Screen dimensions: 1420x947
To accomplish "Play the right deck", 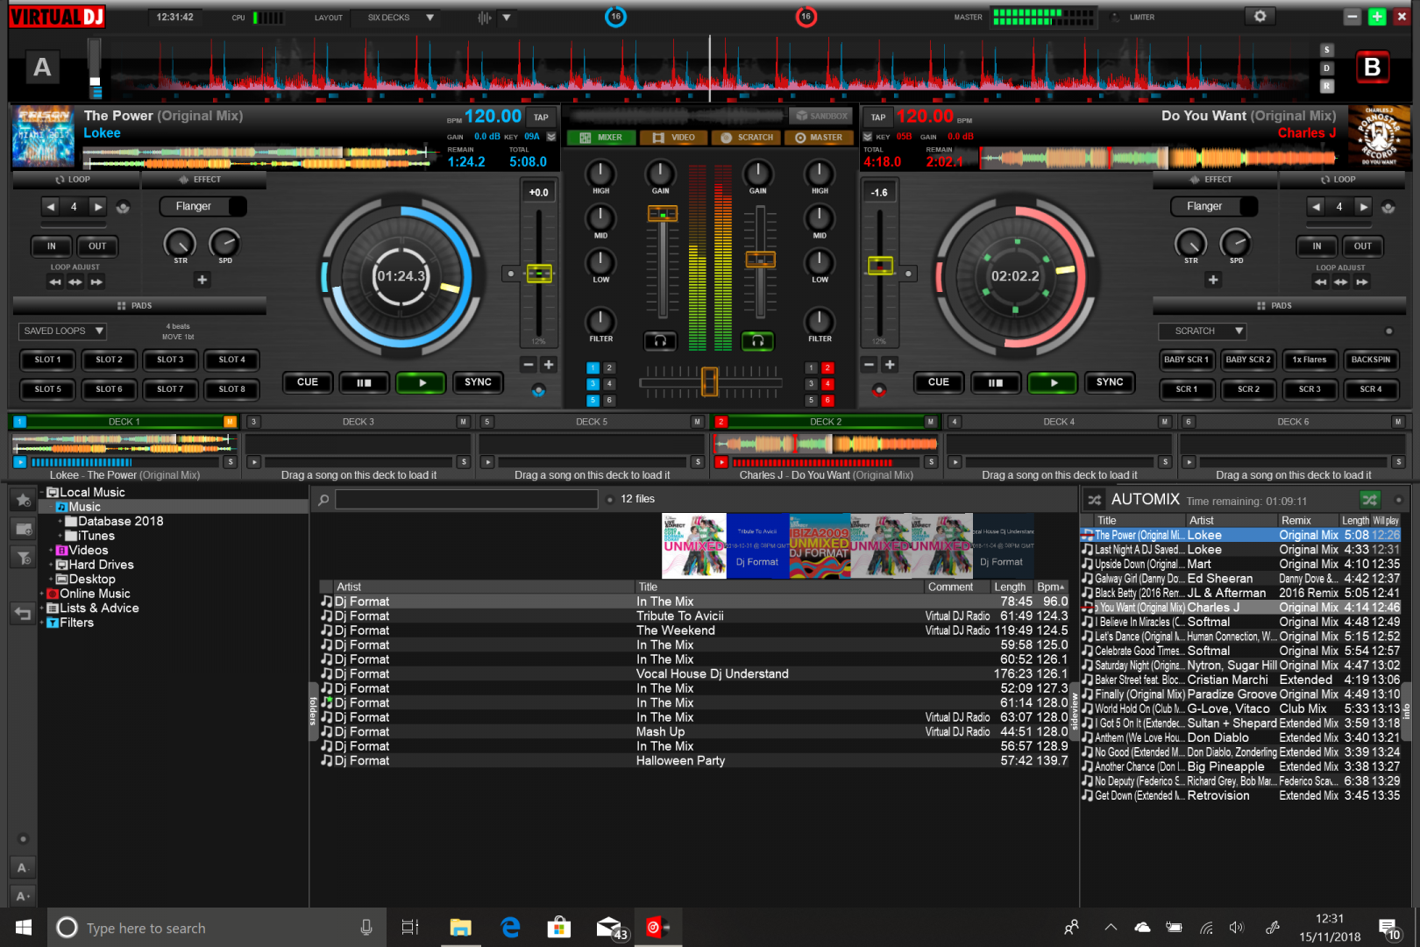I will coord(1054,382).
